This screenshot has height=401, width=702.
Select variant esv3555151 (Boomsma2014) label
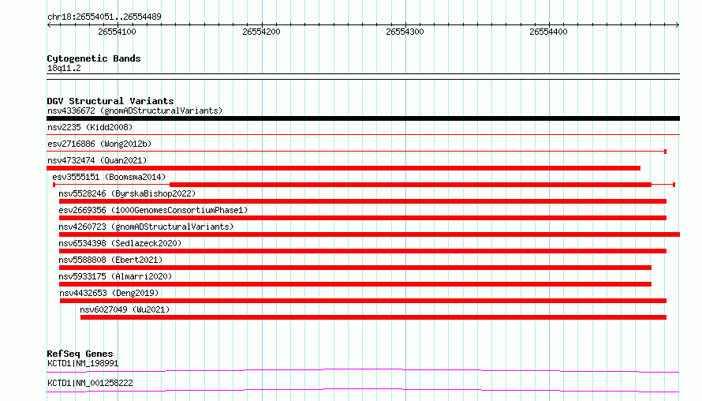click(x=109, y=177)
